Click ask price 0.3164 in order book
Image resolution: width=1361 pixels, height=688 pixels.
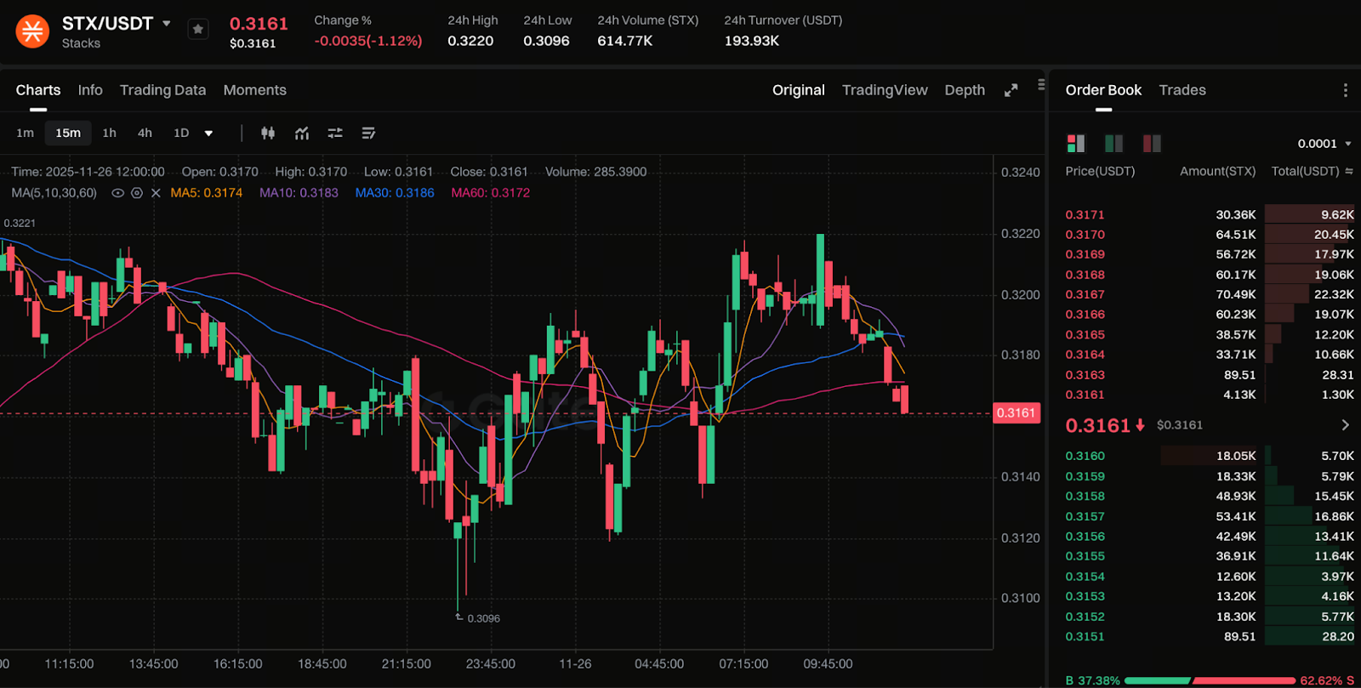pyautogui.click(x=1085, y=355)
